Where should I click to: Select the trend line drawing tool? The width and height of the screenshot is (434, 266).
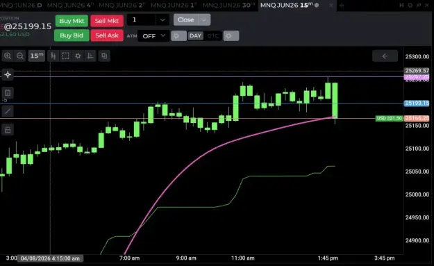point(8,111)
